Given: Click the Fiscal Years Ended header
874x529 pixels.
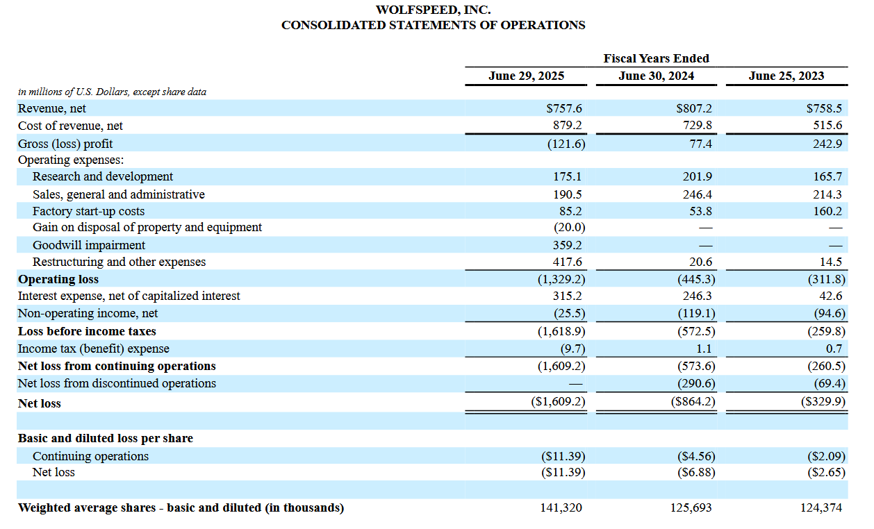Looking at the screenshot, I should pos(656,58).
